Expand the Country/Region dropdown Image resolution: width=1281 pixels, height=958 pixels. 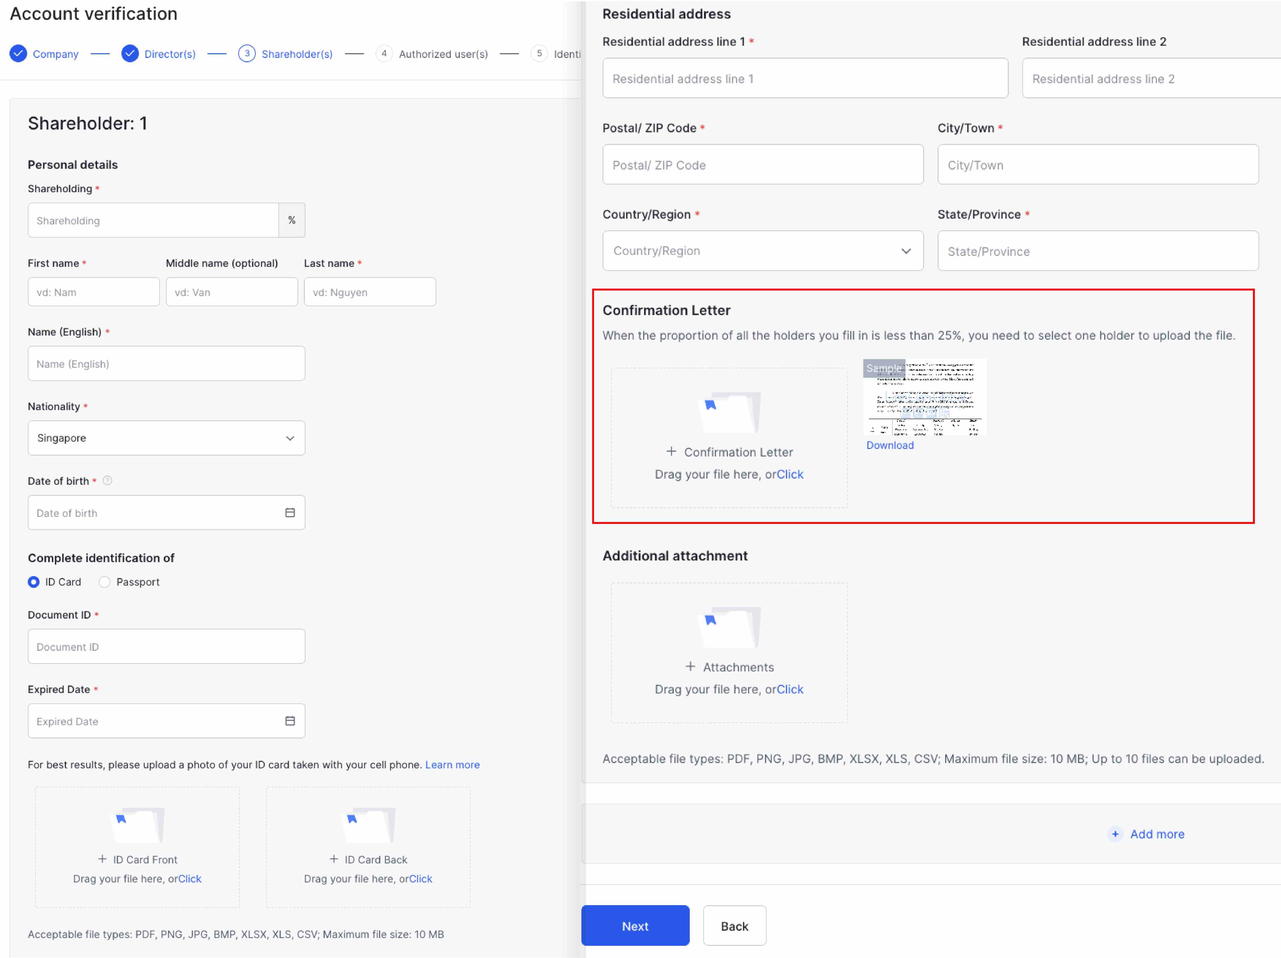pyautogui.click(x=763, y=251)
